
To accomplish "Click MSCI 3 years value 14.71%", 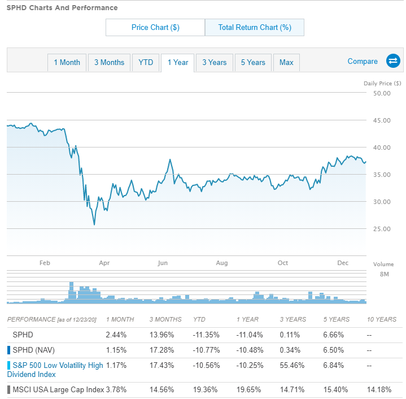I will [292, 389].
